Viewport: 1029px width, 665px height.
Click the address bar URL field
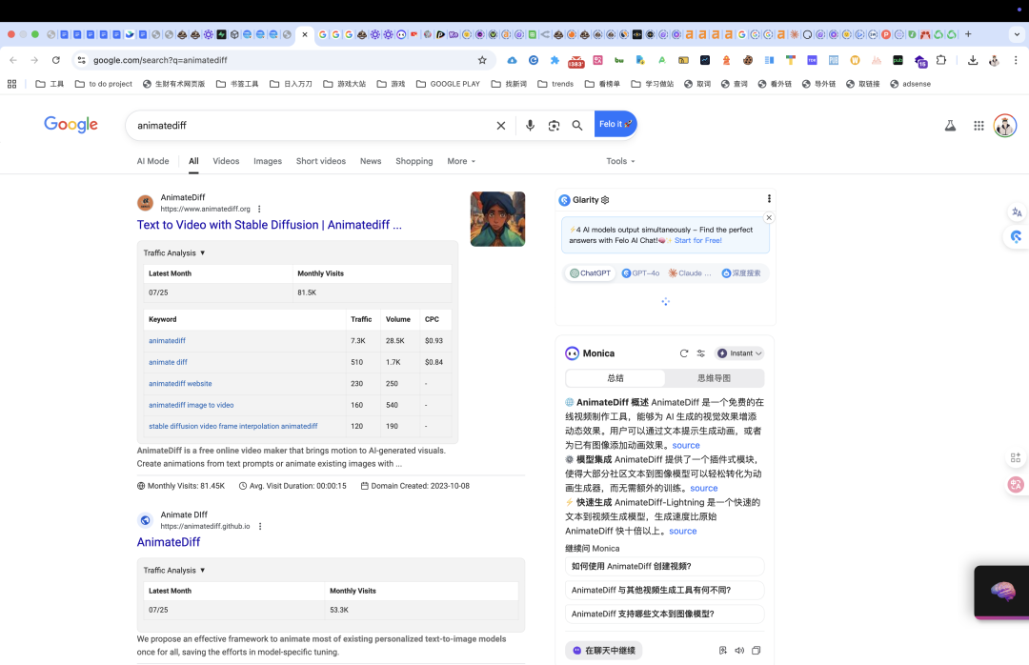282,60
